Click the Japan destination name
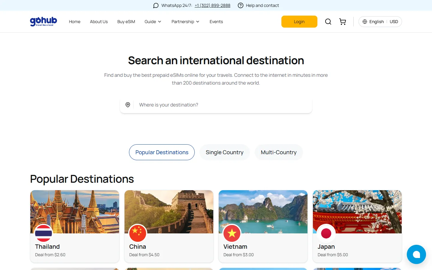The image size is (432, 270). [x=326, y=247]
